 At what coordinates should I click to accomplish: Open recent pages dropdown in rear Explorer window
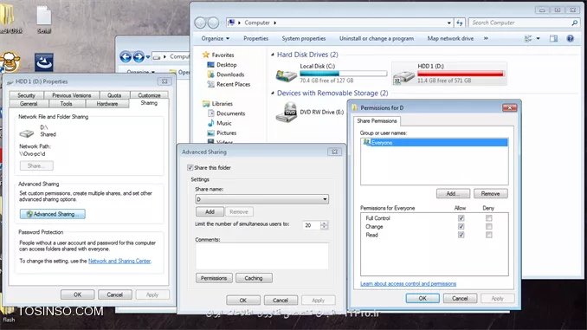[148, 57]
